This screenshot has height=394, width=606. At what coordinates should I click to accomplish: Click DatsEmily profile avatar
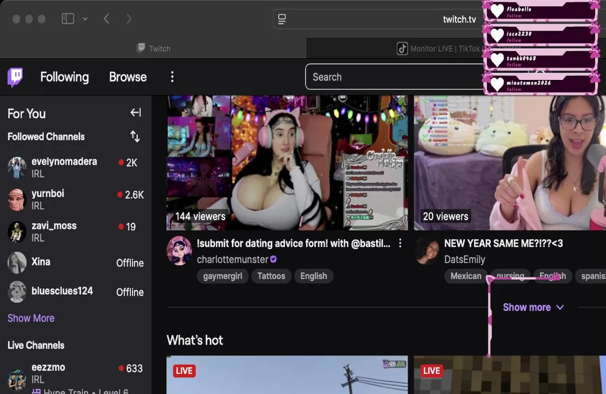(x=427, y=251)
